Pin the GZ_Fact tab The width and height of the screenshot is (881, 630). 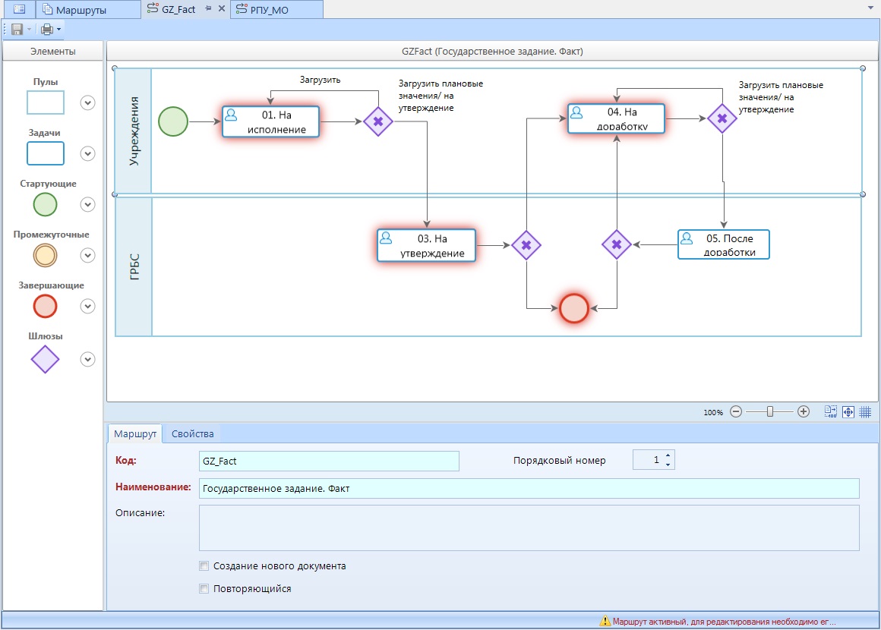pos(208,9)
